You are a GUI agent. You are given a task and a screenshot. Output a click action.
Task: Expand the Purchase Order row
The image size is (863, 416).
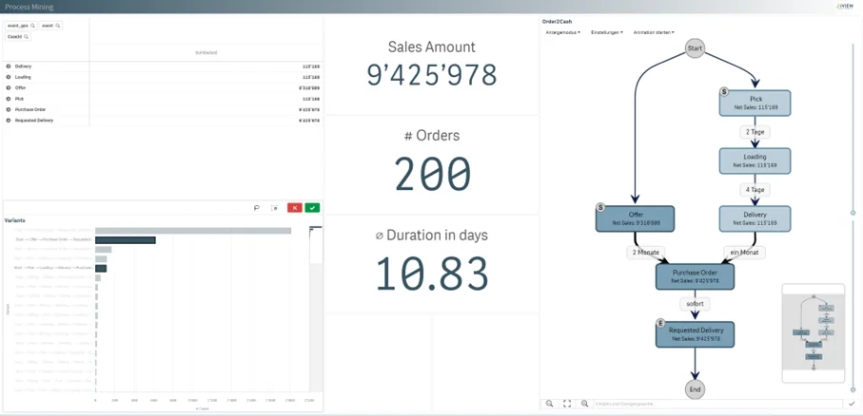pyautogui.click(x=9, y=110)
